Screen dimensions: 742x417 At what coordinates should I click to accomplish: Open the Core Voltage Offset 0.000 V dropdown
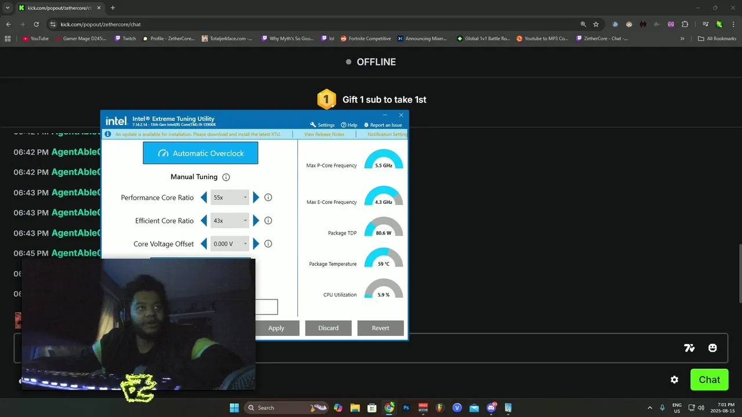(x=230, y=244)
